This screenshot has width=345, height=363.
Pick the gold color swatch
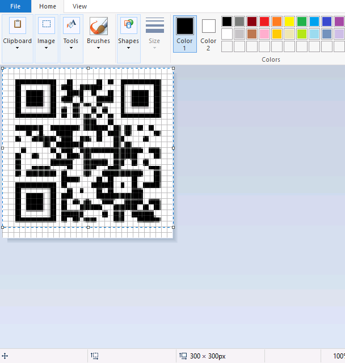(277, 34)
